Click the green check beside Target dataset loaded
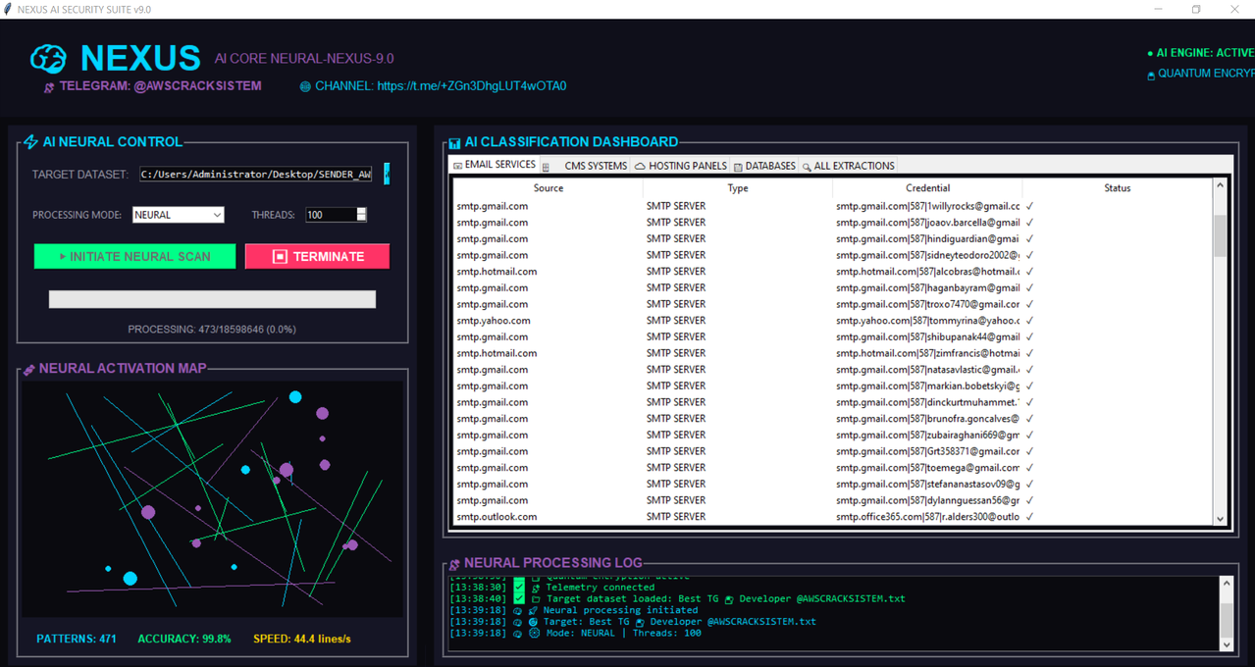Viewport: 1255px width, 667px height. coord(519,598)
